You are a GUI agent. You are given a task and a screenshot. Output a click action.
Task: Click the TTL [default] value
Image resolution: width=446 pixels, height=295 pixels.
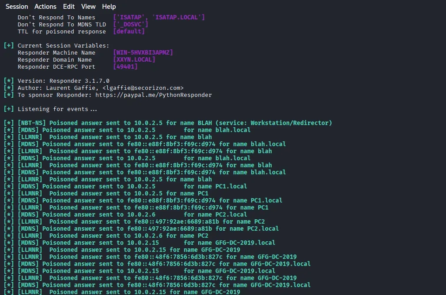[x=129, y=31]
